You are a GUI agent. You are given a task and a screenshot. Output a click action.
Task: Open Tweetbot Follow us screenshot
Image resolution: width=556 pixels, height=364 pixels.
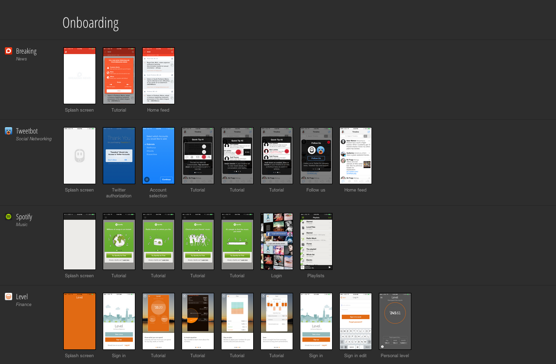[x=316, y=155]
